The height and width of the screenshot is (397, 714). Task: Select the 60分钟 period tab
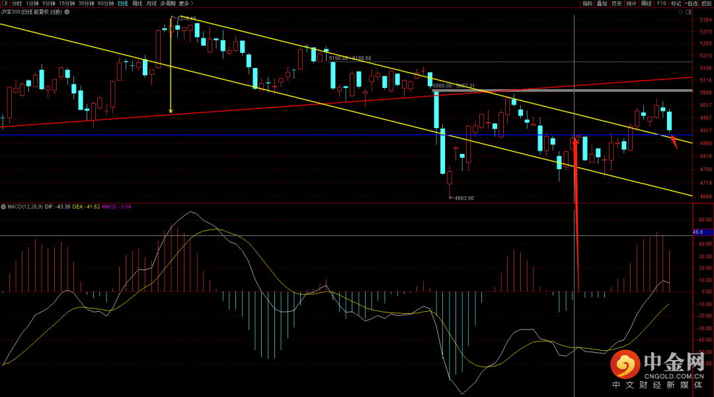tap(106, 3)
